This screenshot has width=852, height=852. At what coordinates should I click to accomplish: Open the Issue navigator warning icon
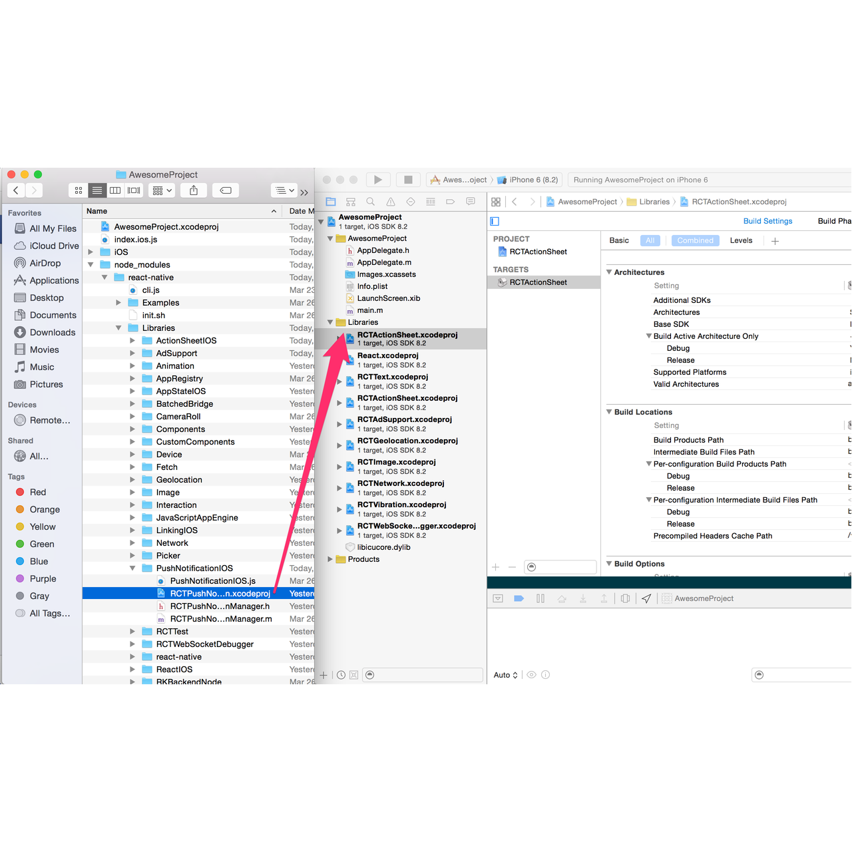click(391, 201)
